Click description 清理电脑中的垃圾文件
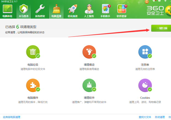Screen dimensions: 171x120 coord(33,69)
